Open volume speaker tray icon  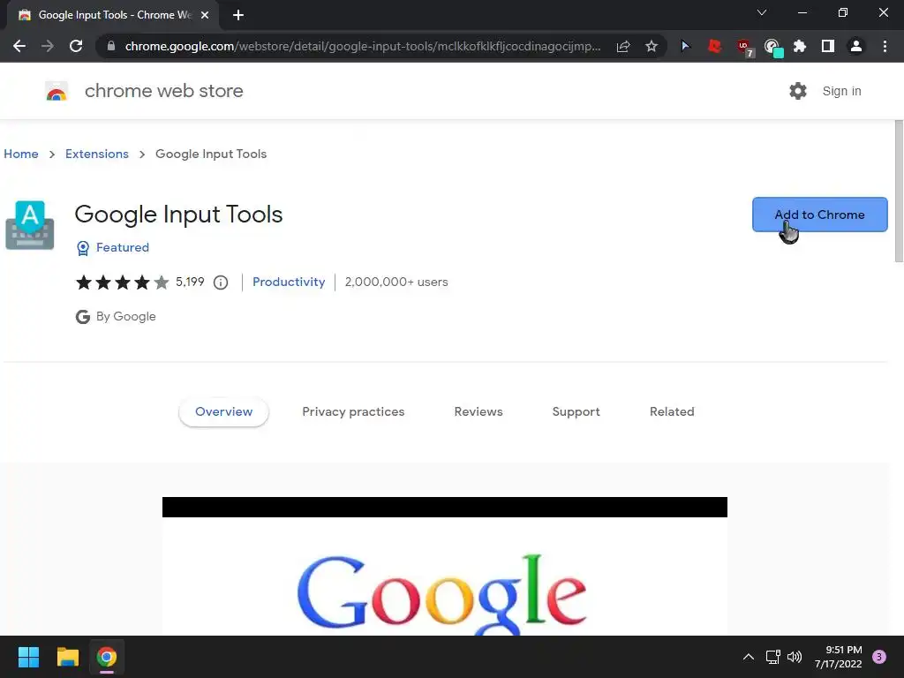coord(795,657)
